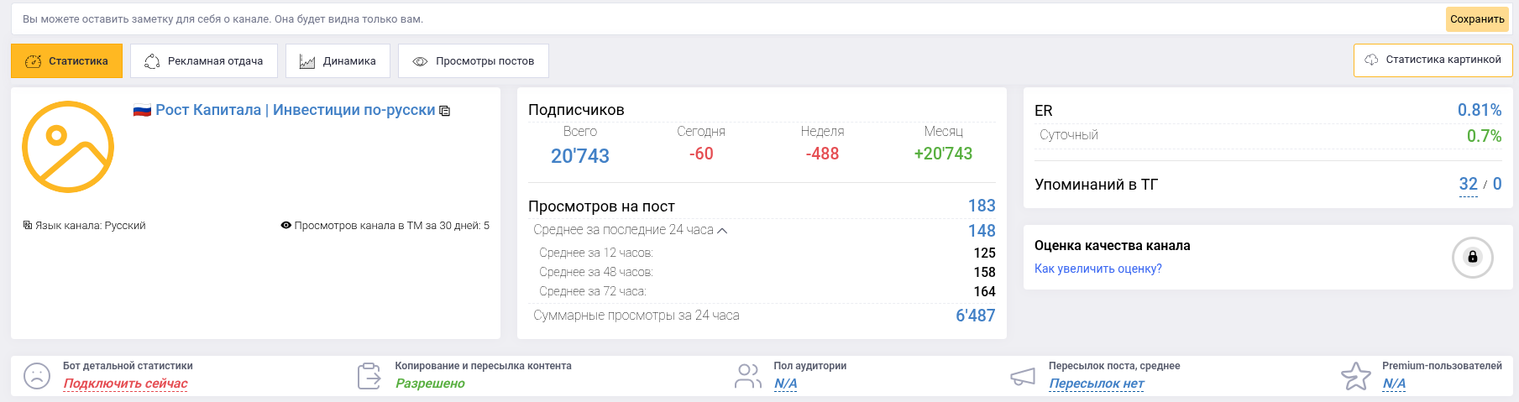Click 'Подключить сейчас' link
Image resolution: width=1519 pixels, height=402 pixels.
pyautogui.click(x=126, y=384)
